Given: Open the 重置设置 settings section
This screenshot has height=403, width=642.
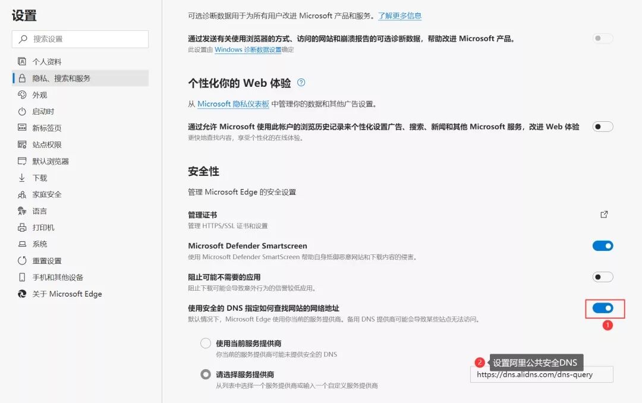Looking at the screenshot, I should click(47, 261).
